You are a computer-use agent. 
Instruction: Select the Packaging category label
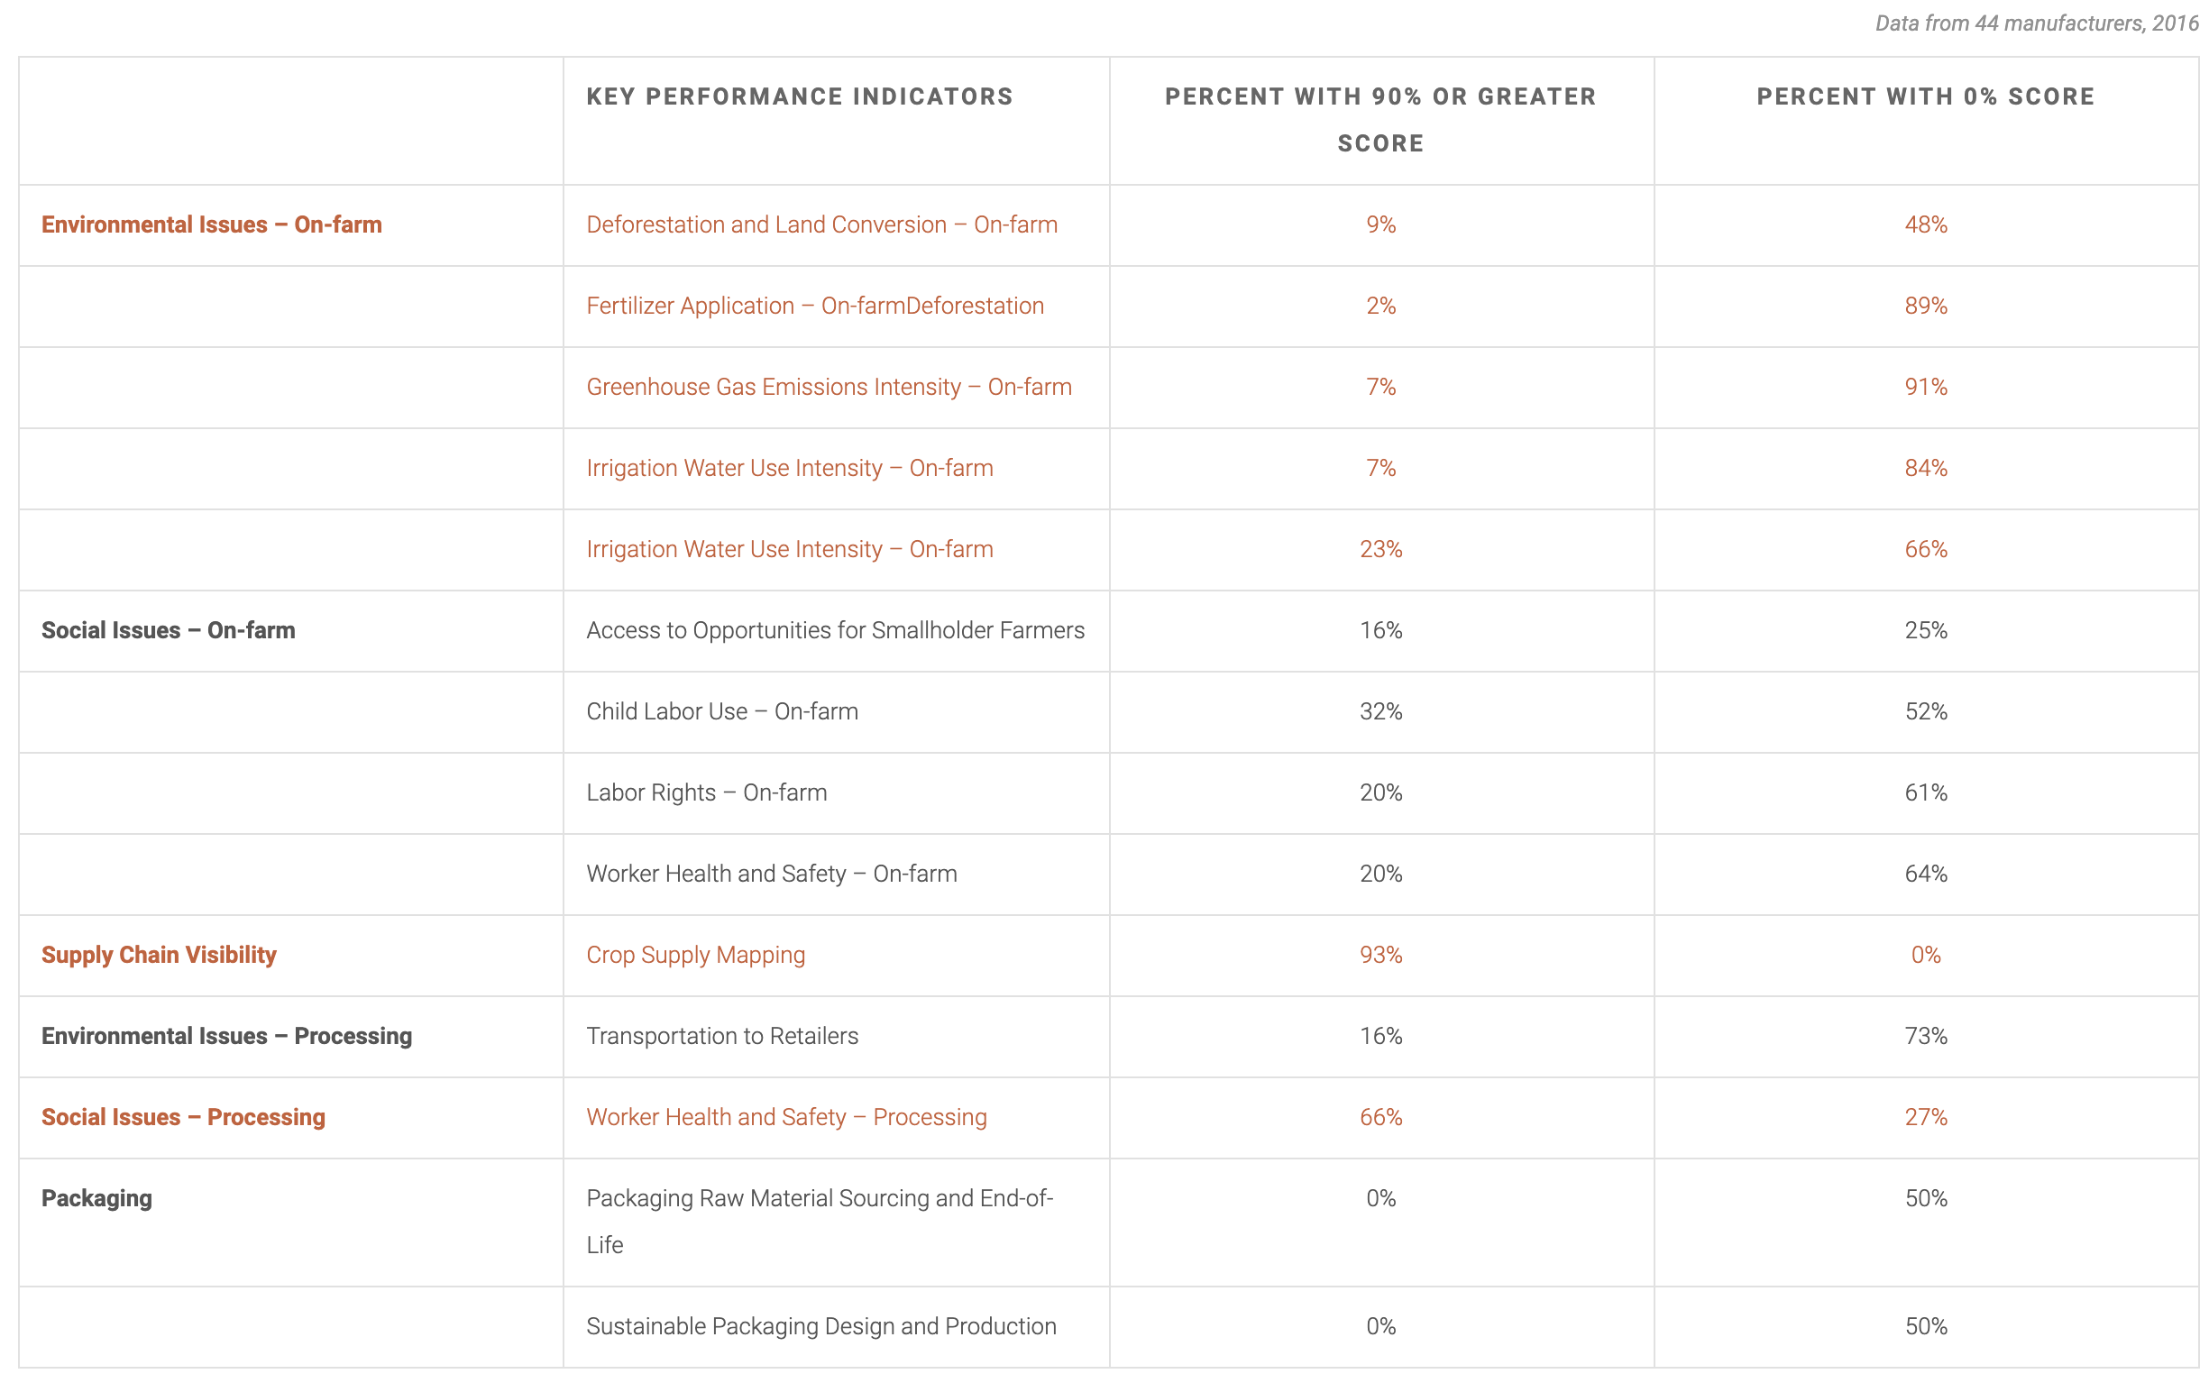click(97, 1198)
